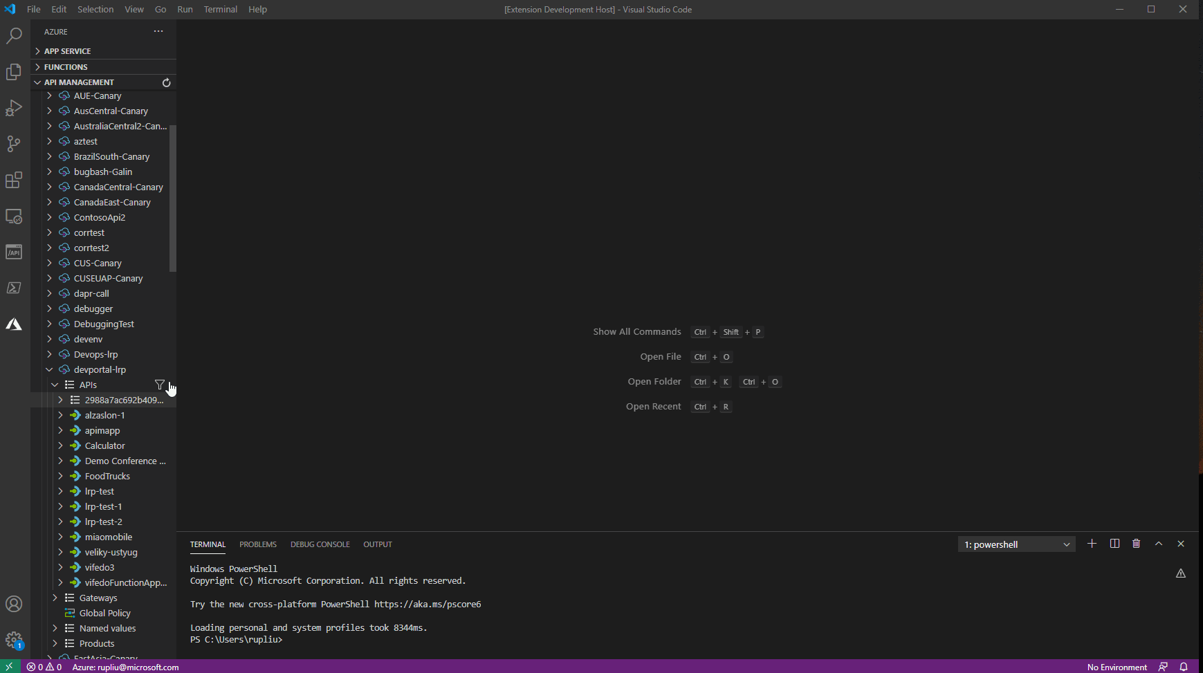Select Global Policy in the tree
The width and height of the screenshot is (1203, 673).
[x=104, y=613]
